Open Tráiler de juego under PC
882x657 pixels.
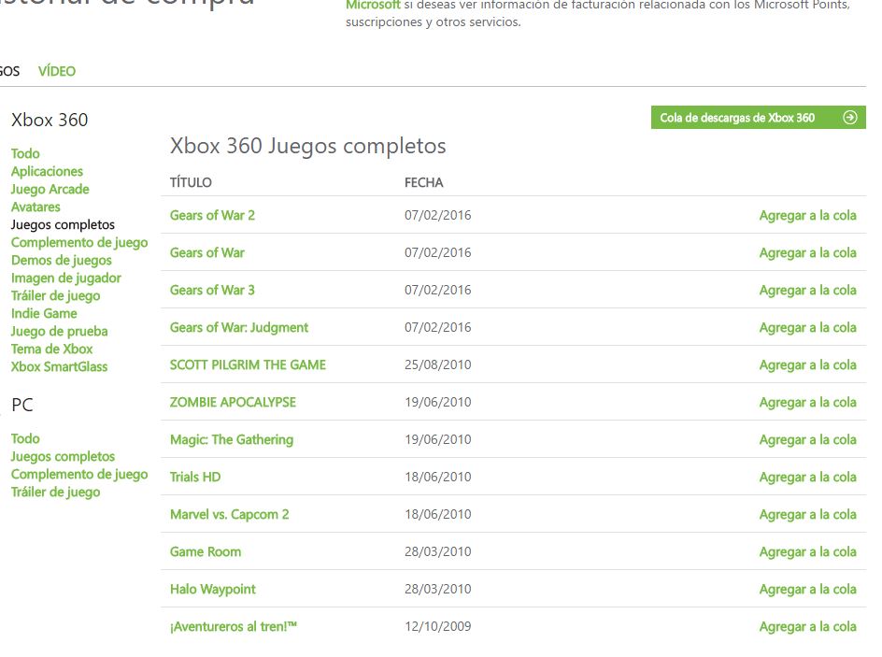[x=56, y=493]
